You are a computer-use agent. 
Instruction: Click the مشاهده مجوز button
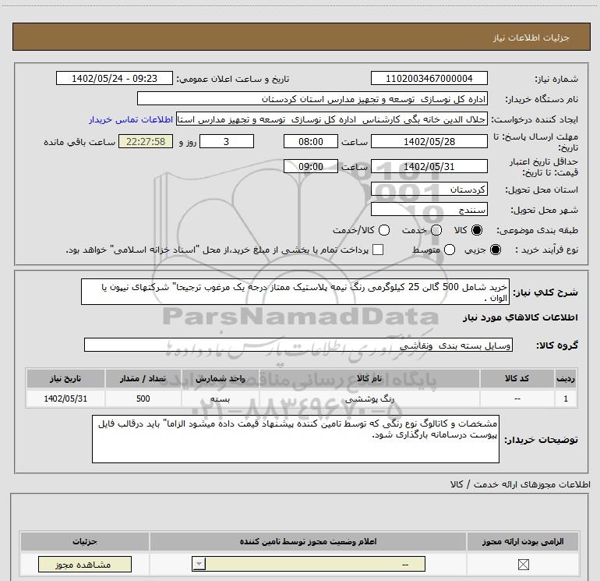[x=85, y=564]
